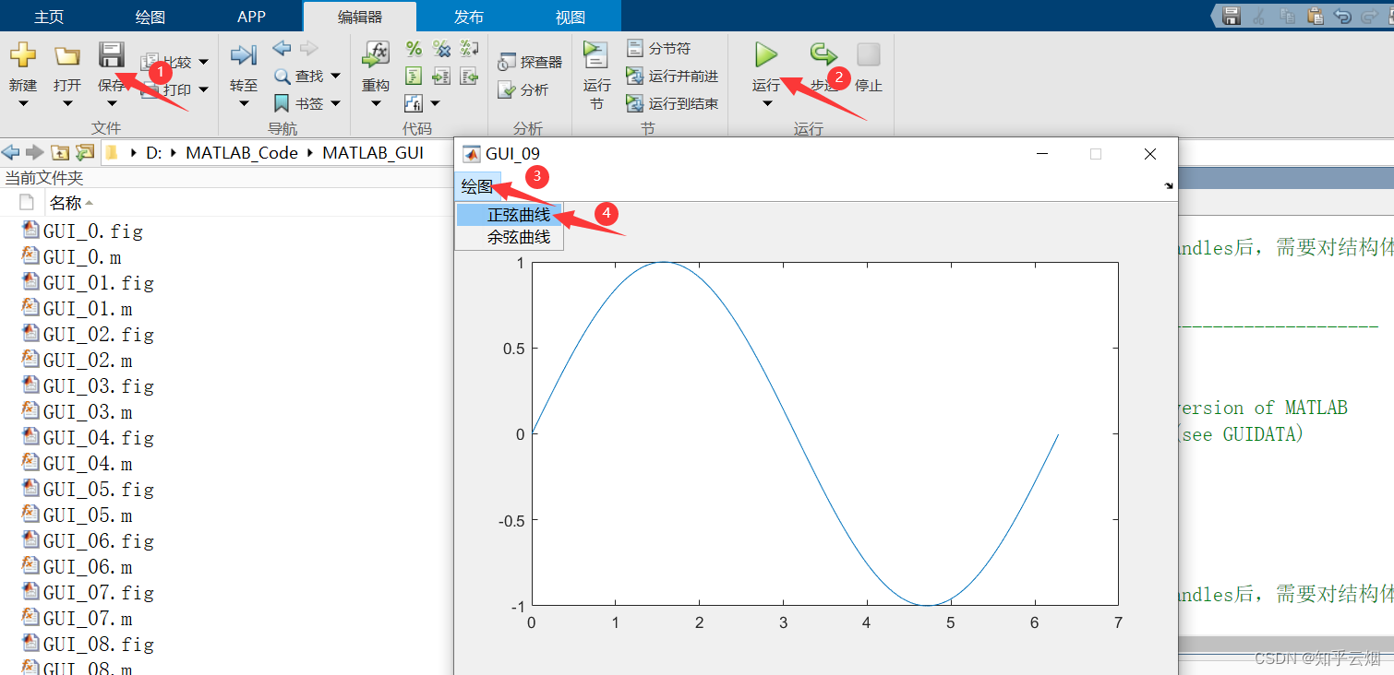Click the green Run (运行) play icon

[766, 54]
